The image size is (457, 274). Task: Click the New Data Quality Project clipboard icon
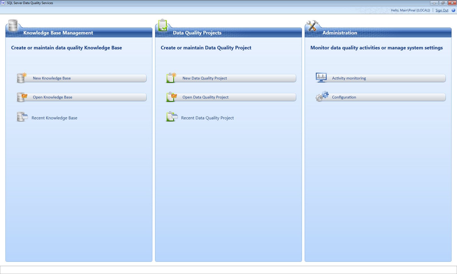[x=171, y=78]
